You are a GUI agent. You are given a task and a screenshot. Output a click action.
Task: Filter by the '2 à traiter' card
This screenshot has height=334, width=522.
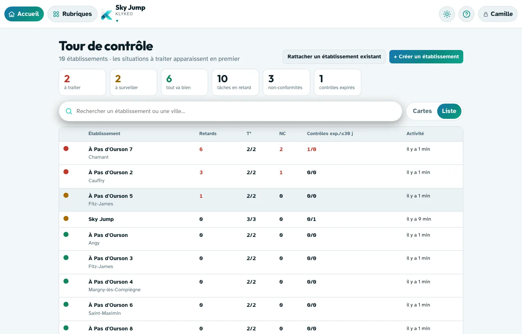click(x=82, y=82)
